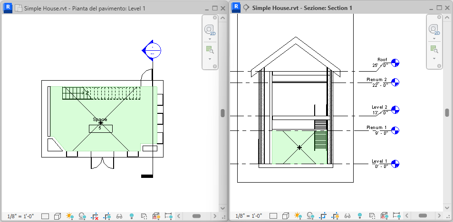Screen dimensions: 453x222
Task: Click Revit icon in Section 1 window title
Action: [237, 8]
